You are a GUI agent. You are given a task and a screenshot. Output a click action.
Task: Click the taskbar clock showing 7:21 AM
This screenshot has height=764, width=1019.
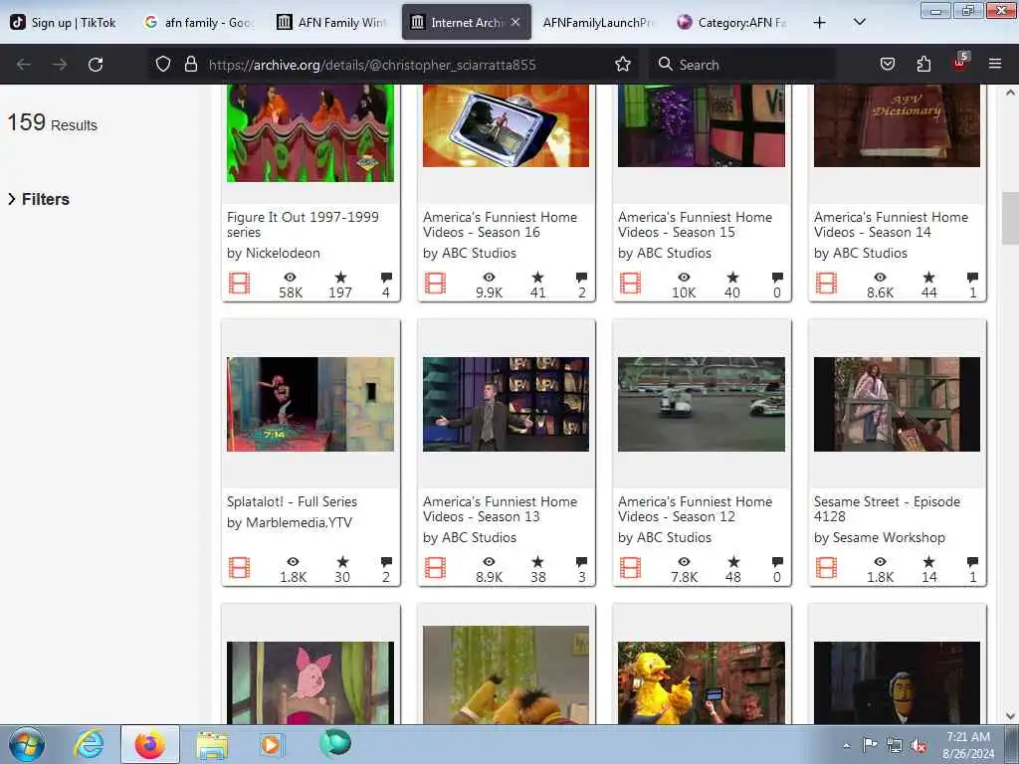click(968, 745)
